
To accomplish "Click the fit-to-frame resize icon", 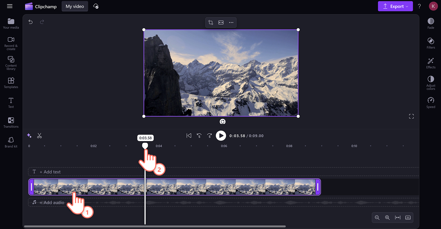I will click(x=221, y=22).
